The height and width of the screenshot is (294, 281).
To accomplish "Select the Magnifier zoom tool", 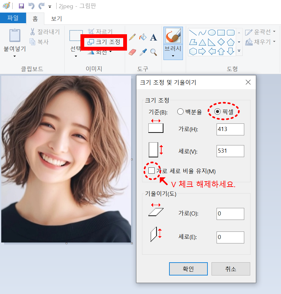I will point(153,52).
